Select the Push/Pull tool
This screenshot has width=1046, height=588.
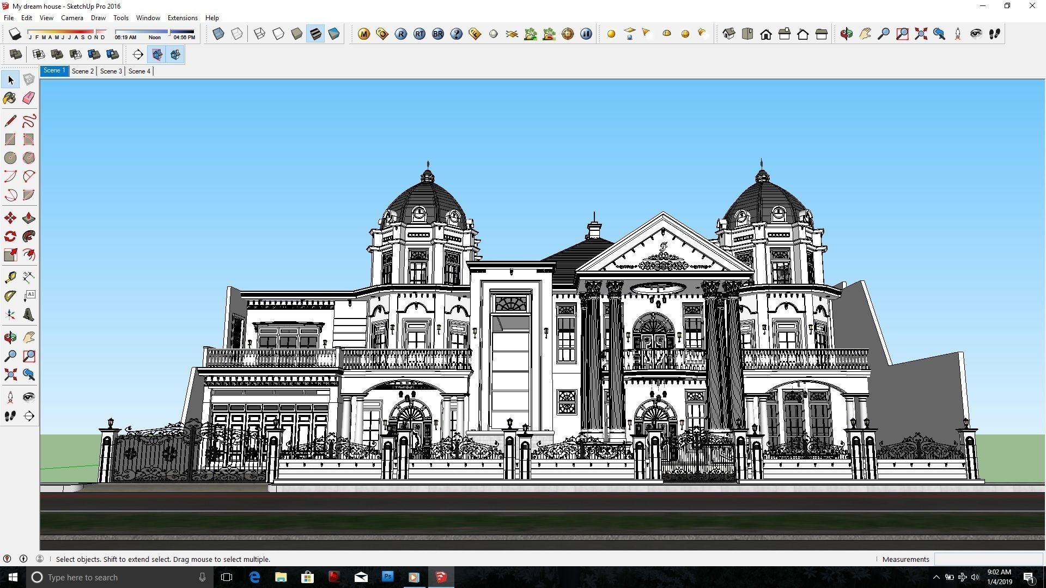point(29,218)
